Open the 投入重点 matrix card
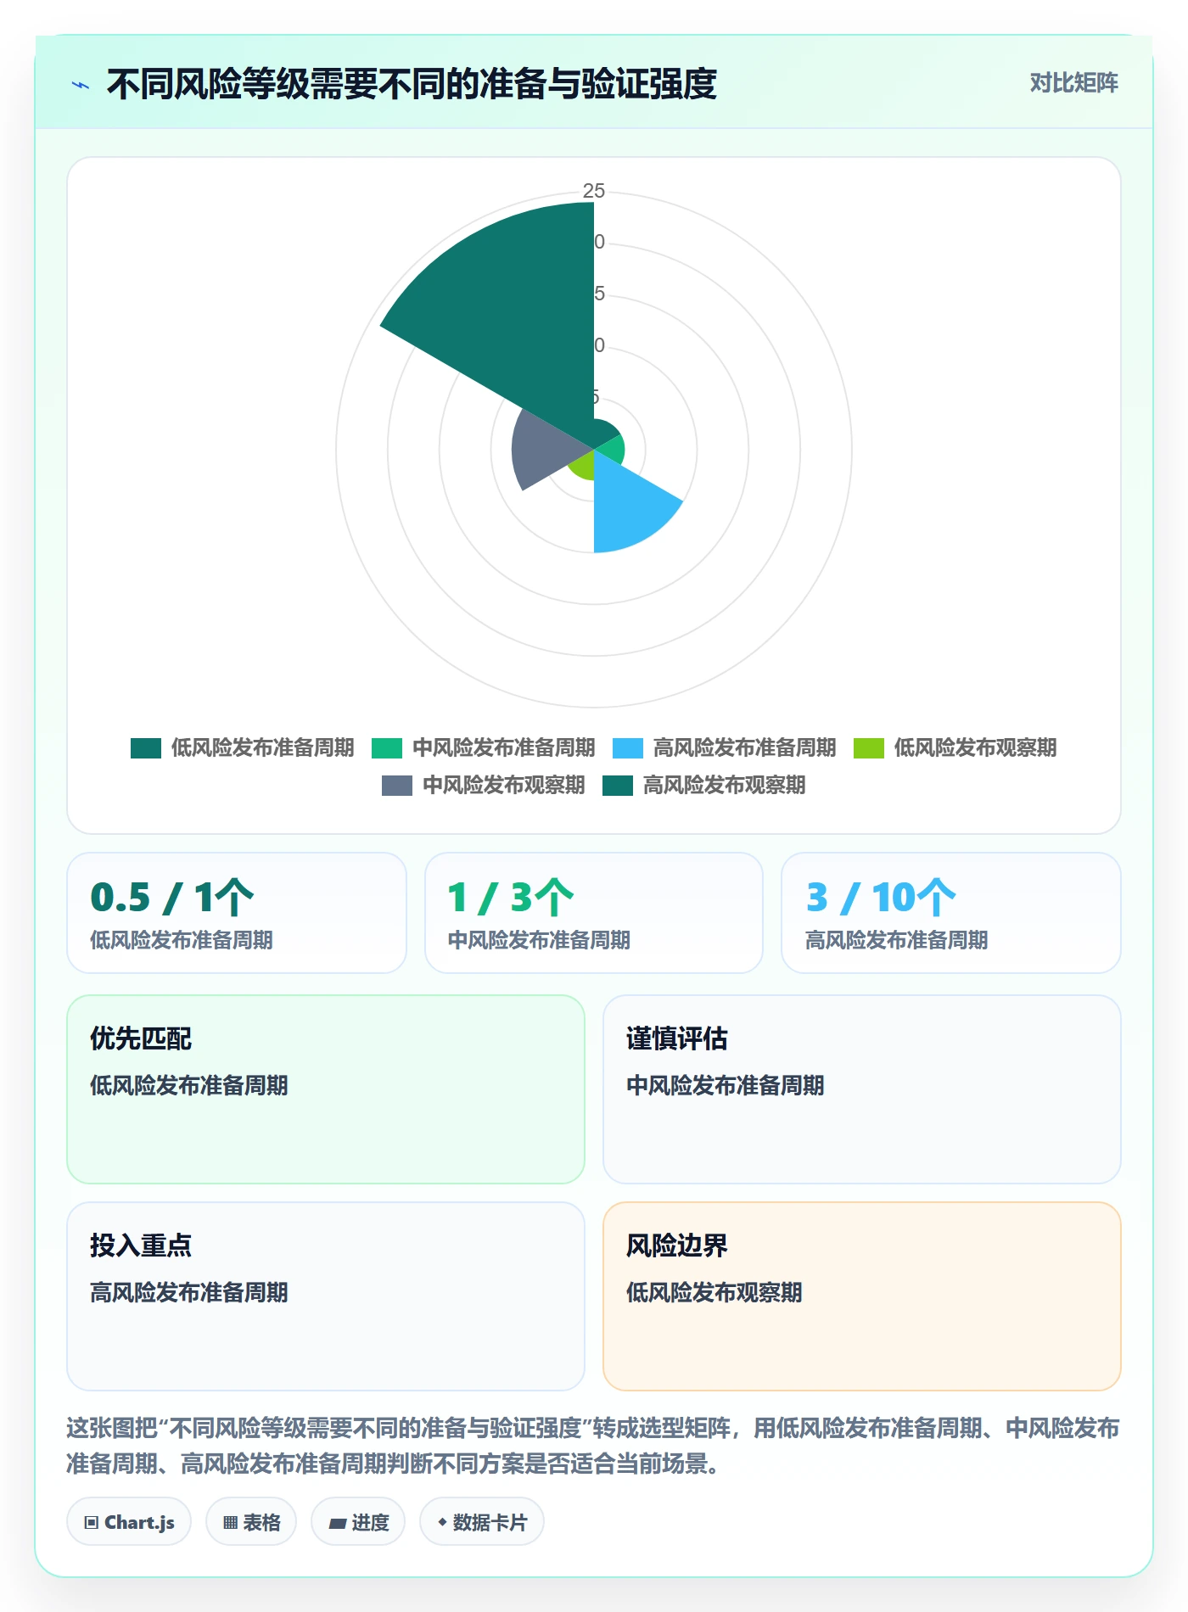 [326, 1296]
